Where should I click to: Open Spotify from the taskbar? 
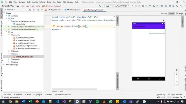pos(97,101)
